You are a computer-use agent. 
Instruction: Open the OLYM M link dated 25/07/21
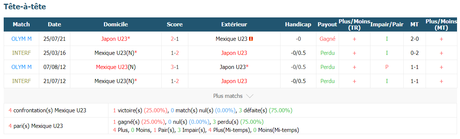point(21,39)
